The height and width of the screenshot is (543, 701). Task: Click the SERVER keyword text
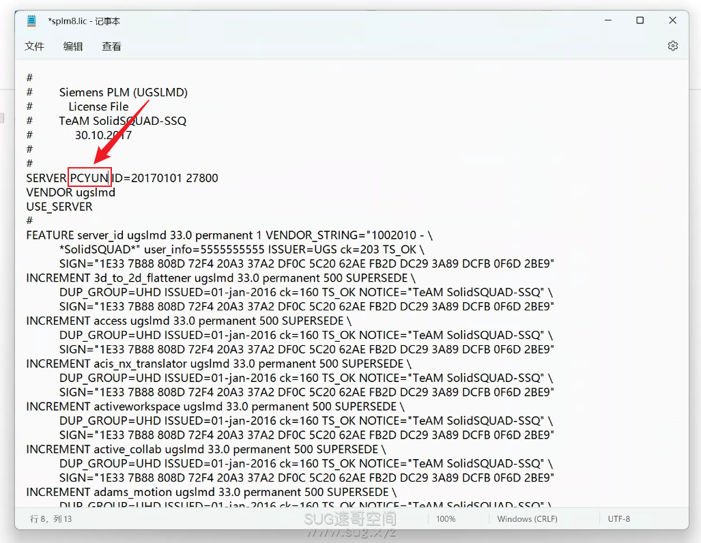pos(46,178)
